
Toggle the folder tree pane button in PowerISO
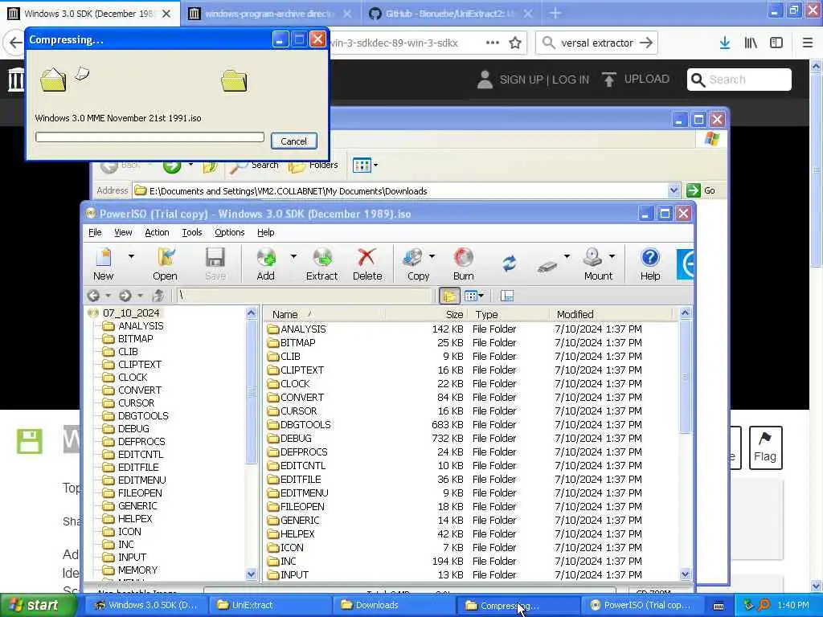tap(449, 296)
